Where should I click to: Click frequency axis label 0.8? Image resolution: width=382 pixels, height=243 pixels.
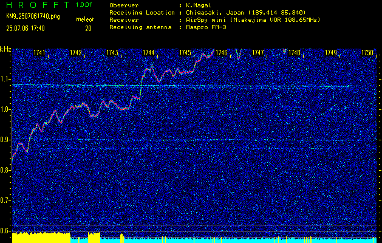coord(5,170)
